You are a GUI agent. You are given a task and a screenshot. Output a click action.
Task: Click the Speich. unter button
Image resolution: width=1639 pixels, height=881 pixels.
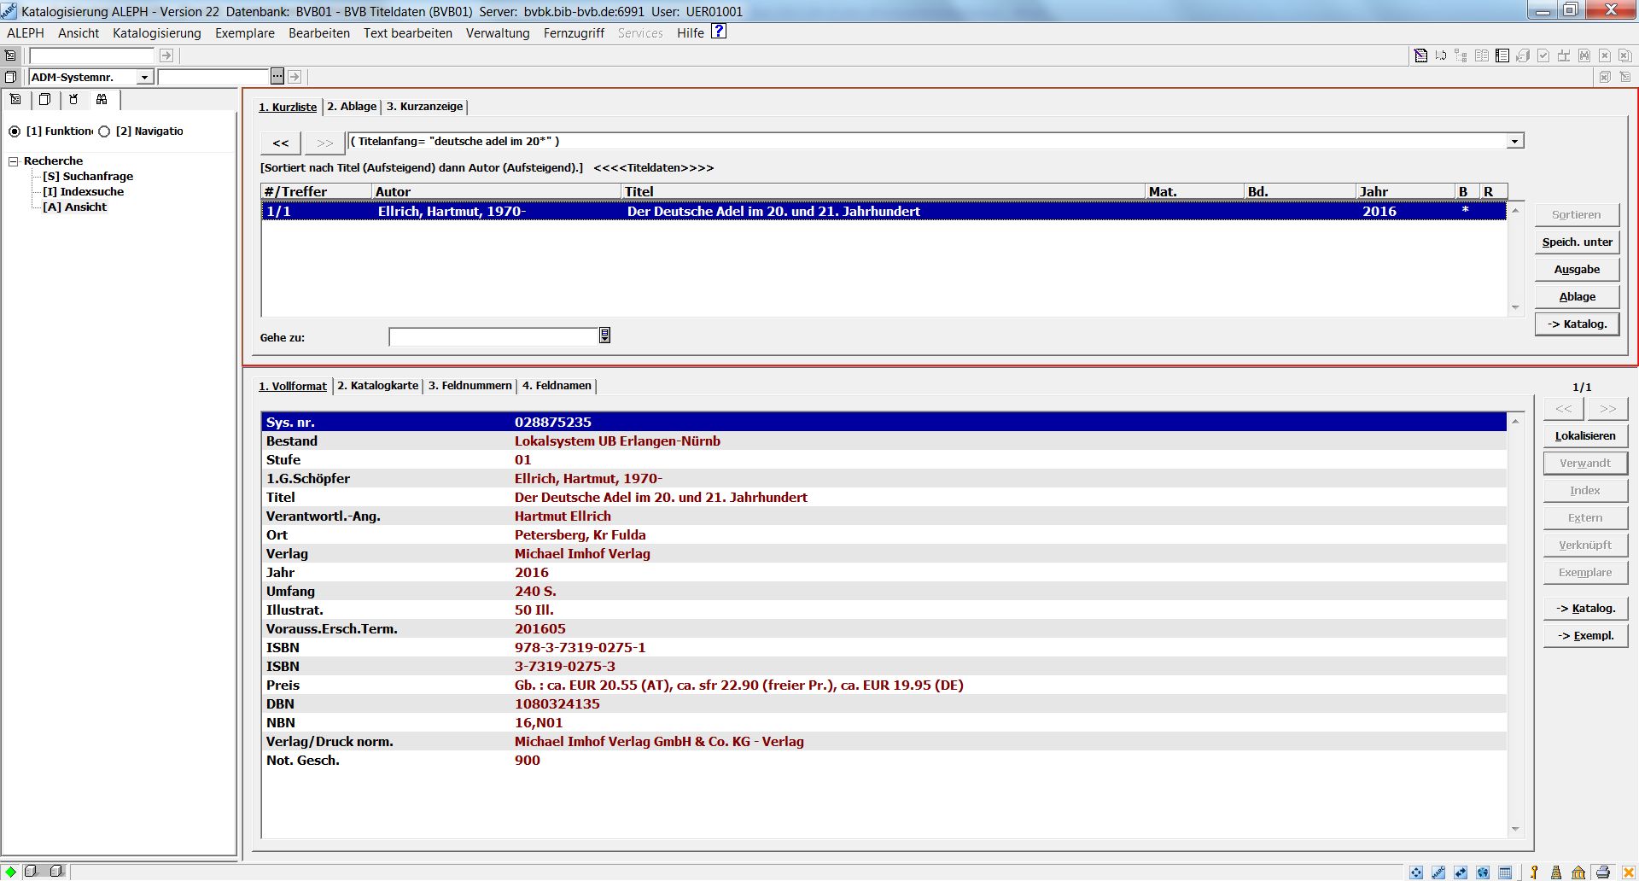pyautogui.click(x=1576, y=242)
